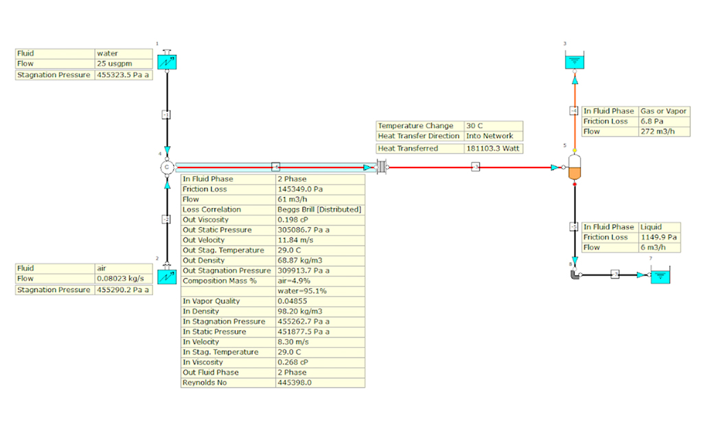Select the pipe elbow bend node 8
703x446 pixels.
click(x=575, y=274)
